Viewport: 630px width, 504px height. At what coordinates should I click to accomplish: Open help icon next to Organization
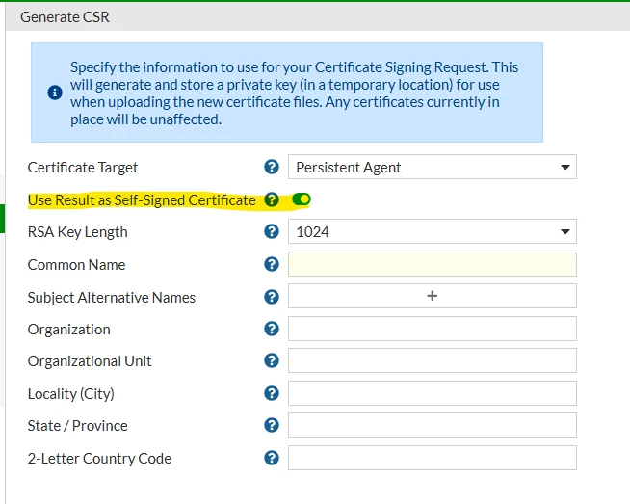pyautogui.click(x=272, y=329)
